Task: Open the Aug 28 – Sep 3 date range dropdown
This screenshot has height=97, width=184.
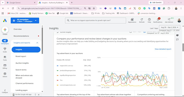Action: [170, 27]
